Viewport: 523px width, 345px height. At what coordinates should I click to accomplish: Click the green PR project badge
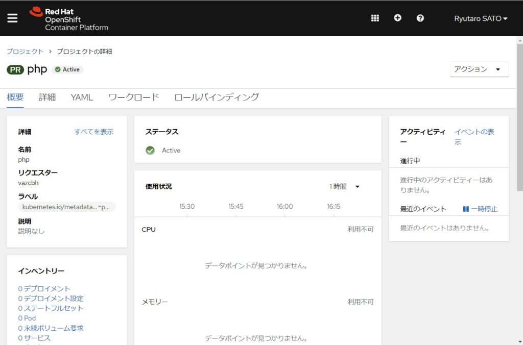pyautogui.click(x=14, y=69)
